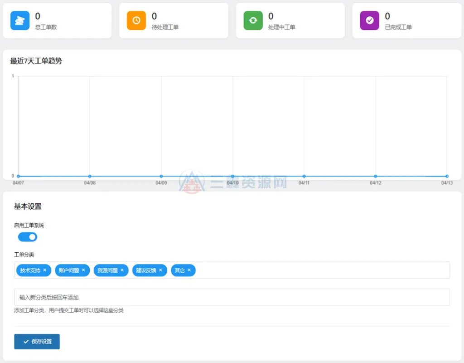
Task: Click the 04/08 data point on chart
Action: [90, 176]
